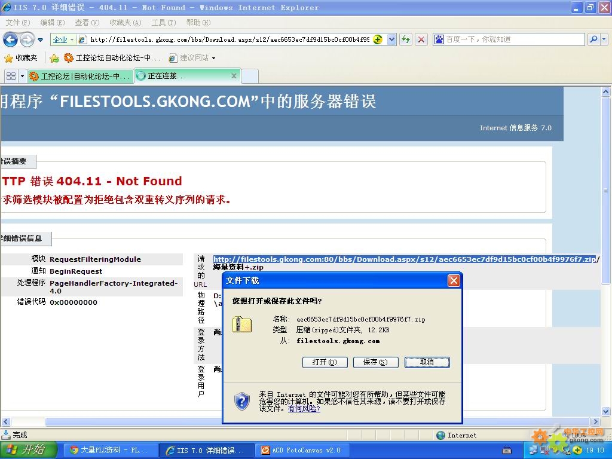Open the Windows 开始 Start button
Screen dimensions: 612x459
click(x=29, y=450)
